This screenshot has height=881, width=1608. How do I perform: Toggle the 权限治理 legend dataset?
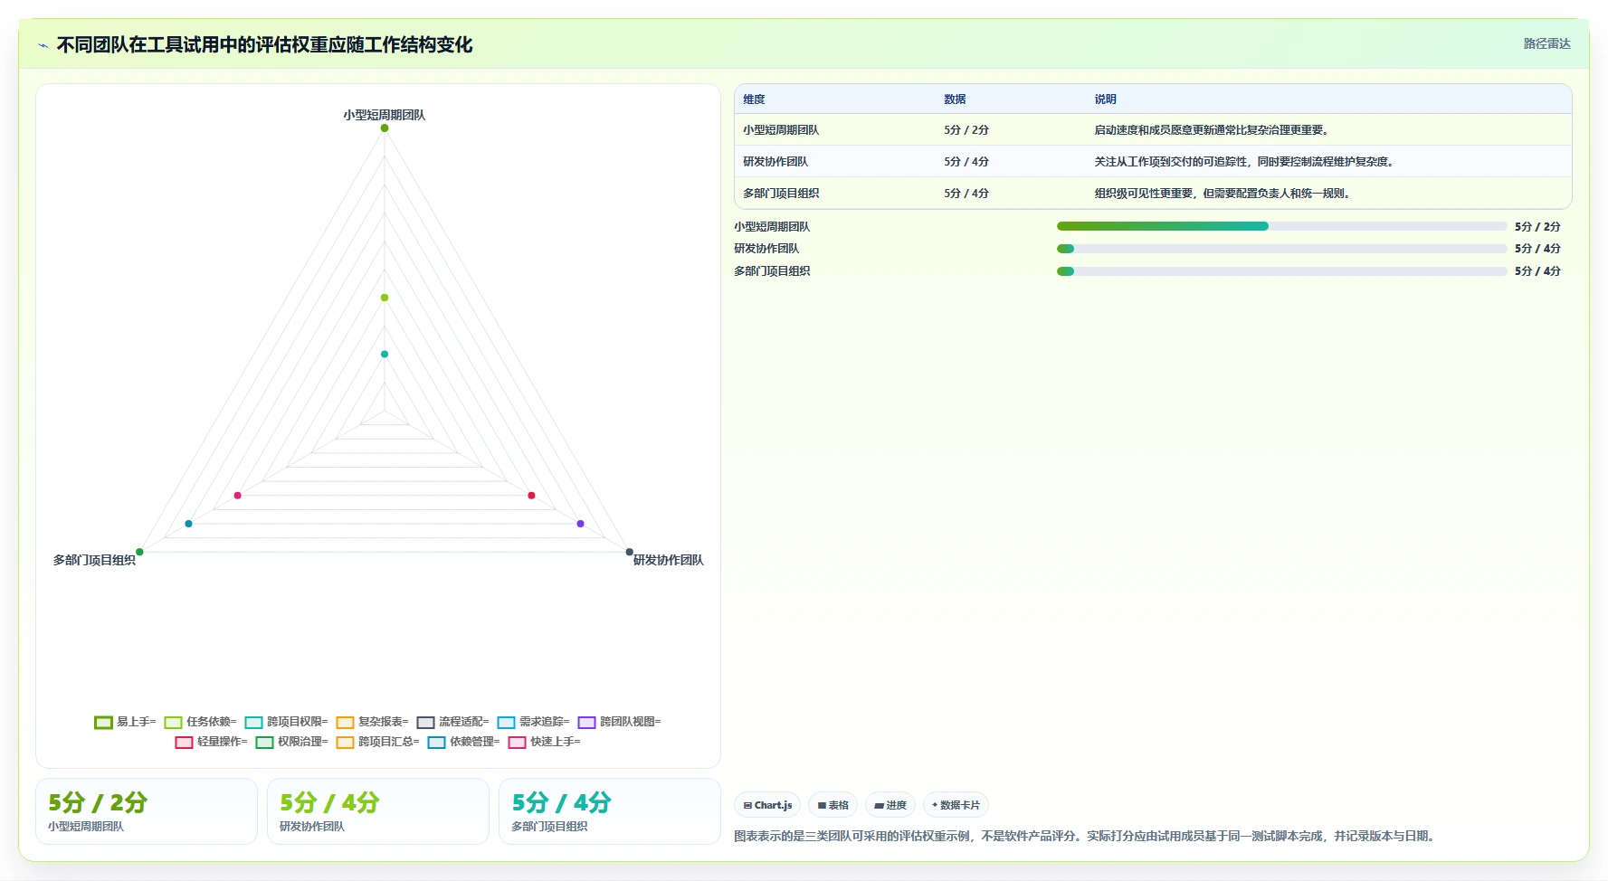pos(291,742)
